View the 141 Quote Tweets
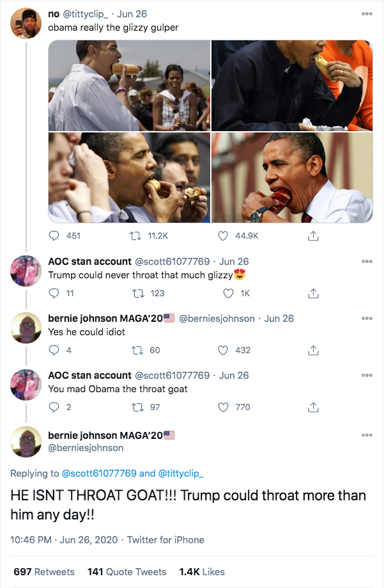 click(x=127, y=572)
